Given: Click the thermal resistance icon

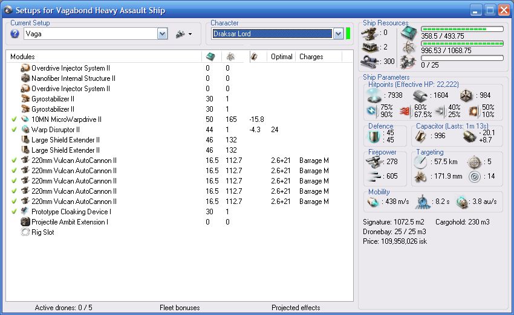Looking at the screenshot, I should point(406,111).
